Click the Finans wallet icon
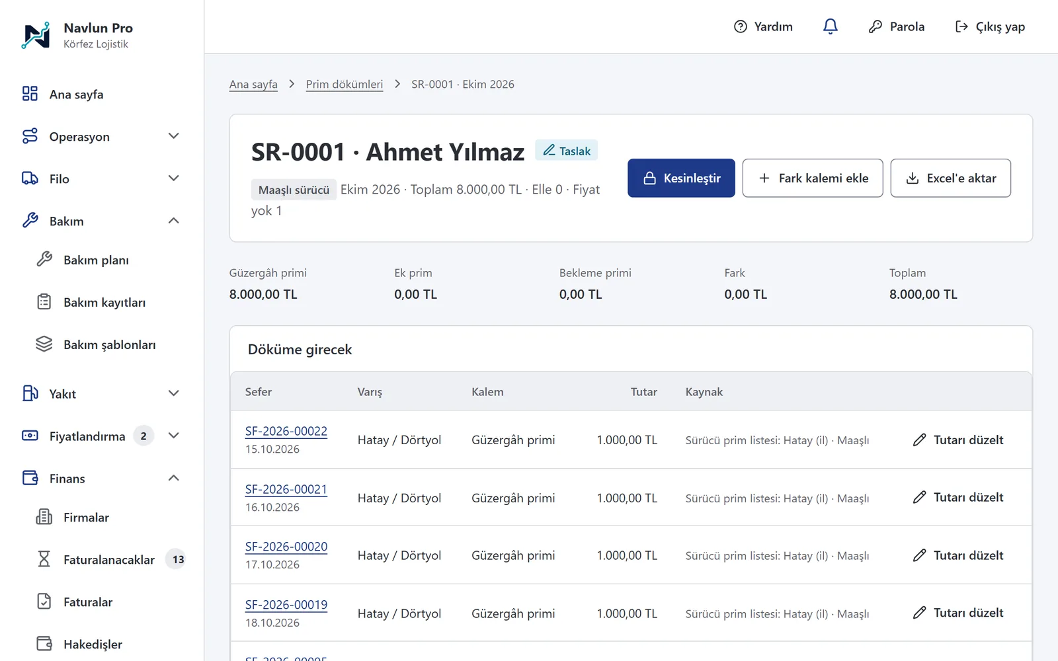Screen dimensions: 1058x661 [30, 478]
